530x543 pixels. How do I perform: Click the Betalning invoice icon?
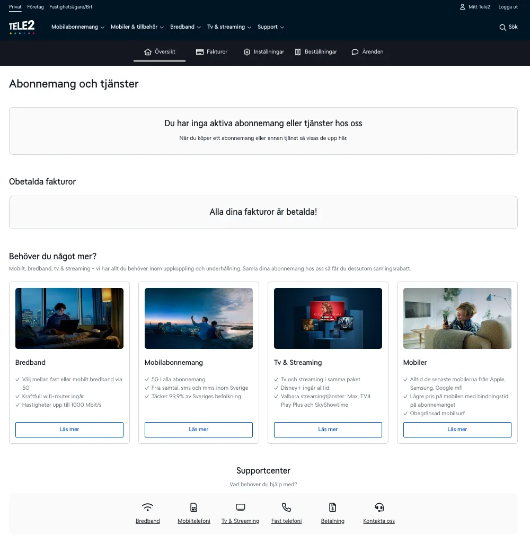click(333, 507)
